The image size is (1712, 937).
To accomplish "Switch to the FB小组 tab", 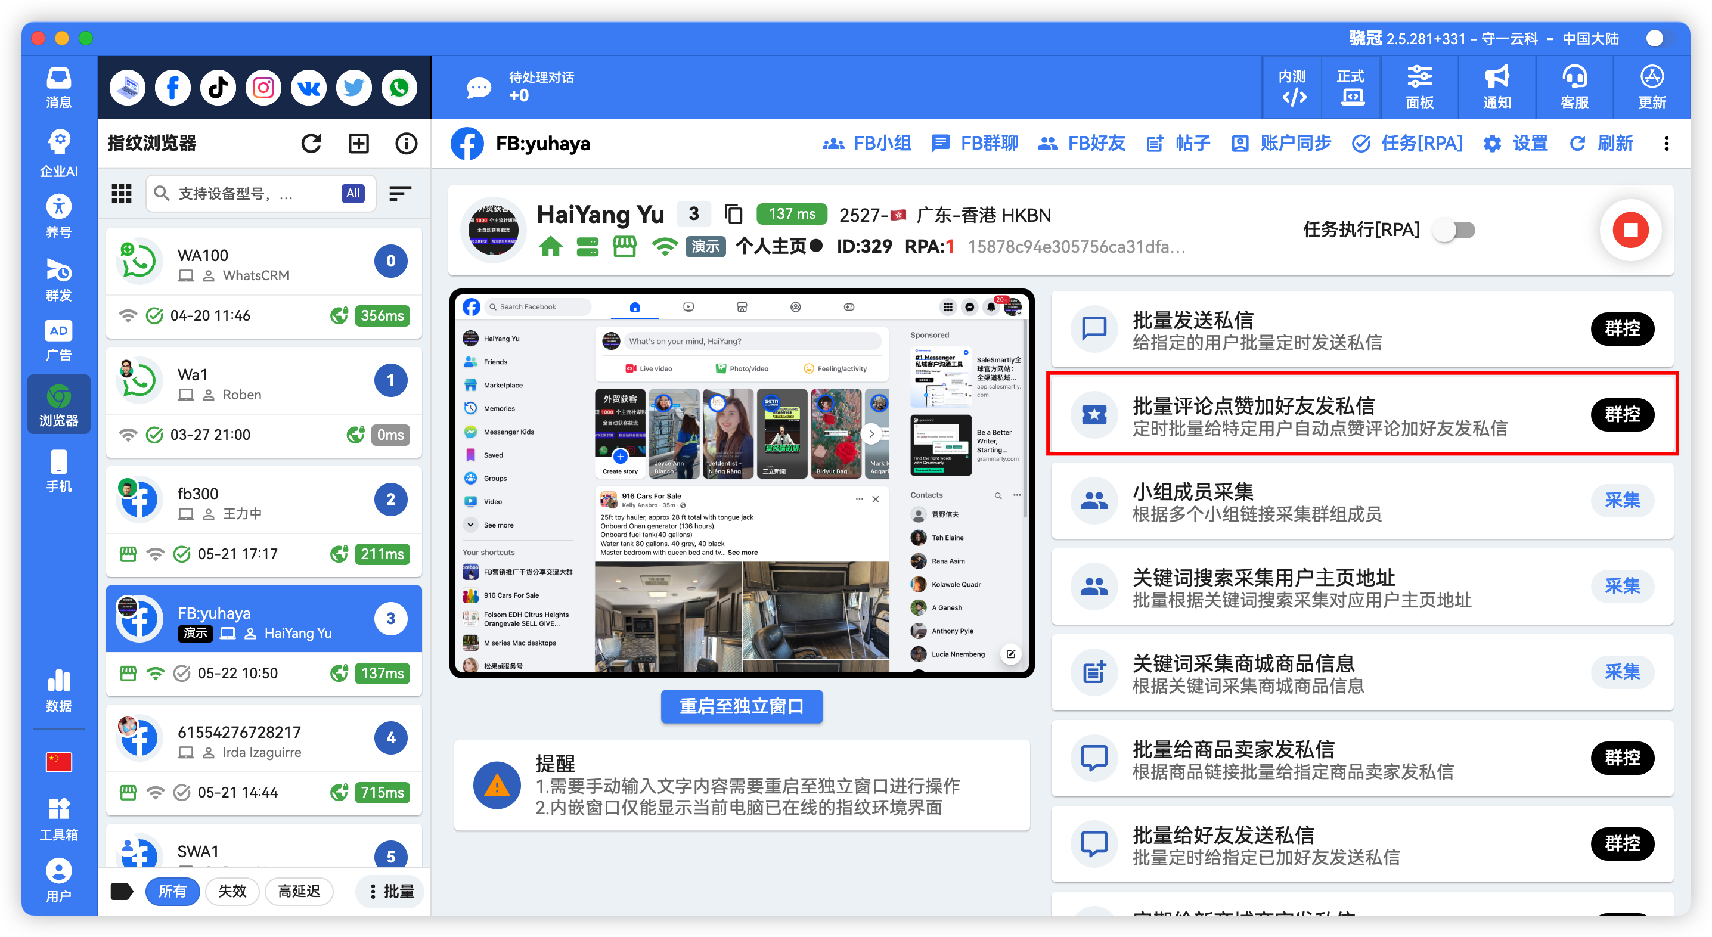I will [882, 144].
